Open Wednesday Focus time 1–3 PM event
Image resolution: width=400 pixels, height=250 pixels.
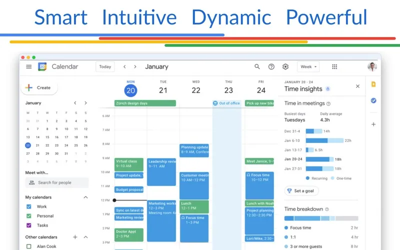pos(194,228)
